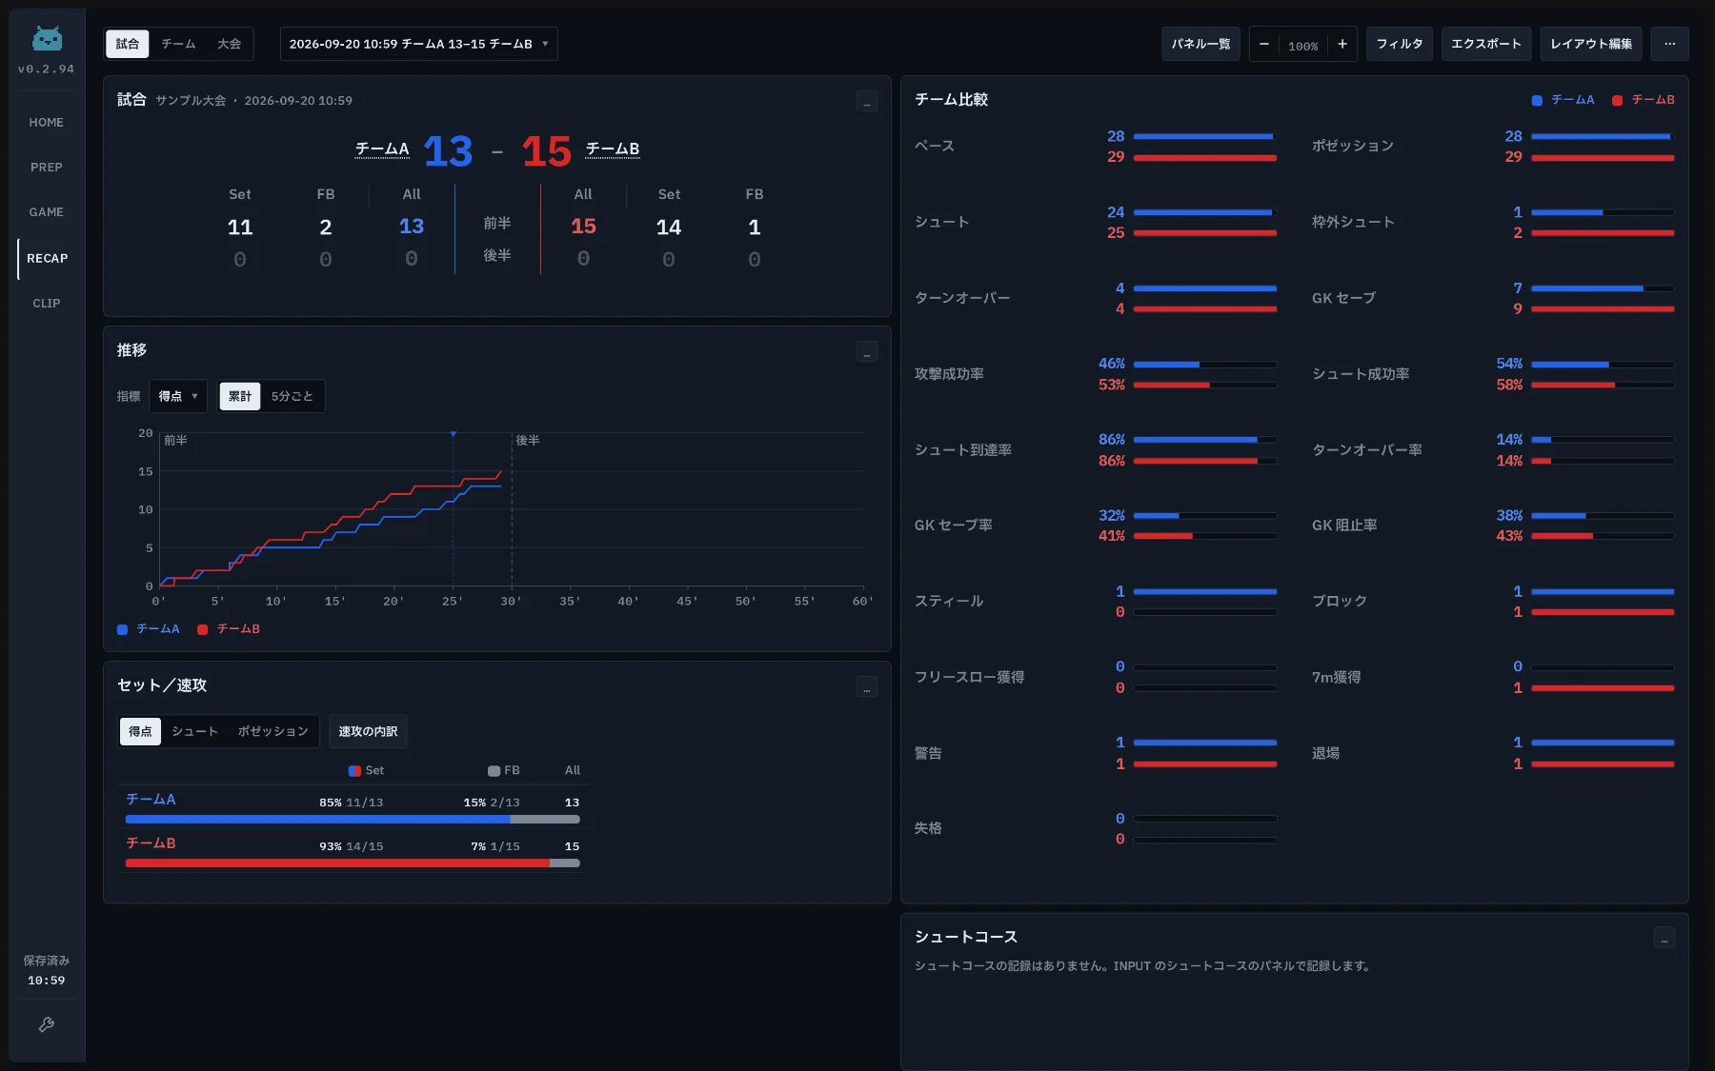Click the チームB set/fast break progress bar

coord(353,863)
